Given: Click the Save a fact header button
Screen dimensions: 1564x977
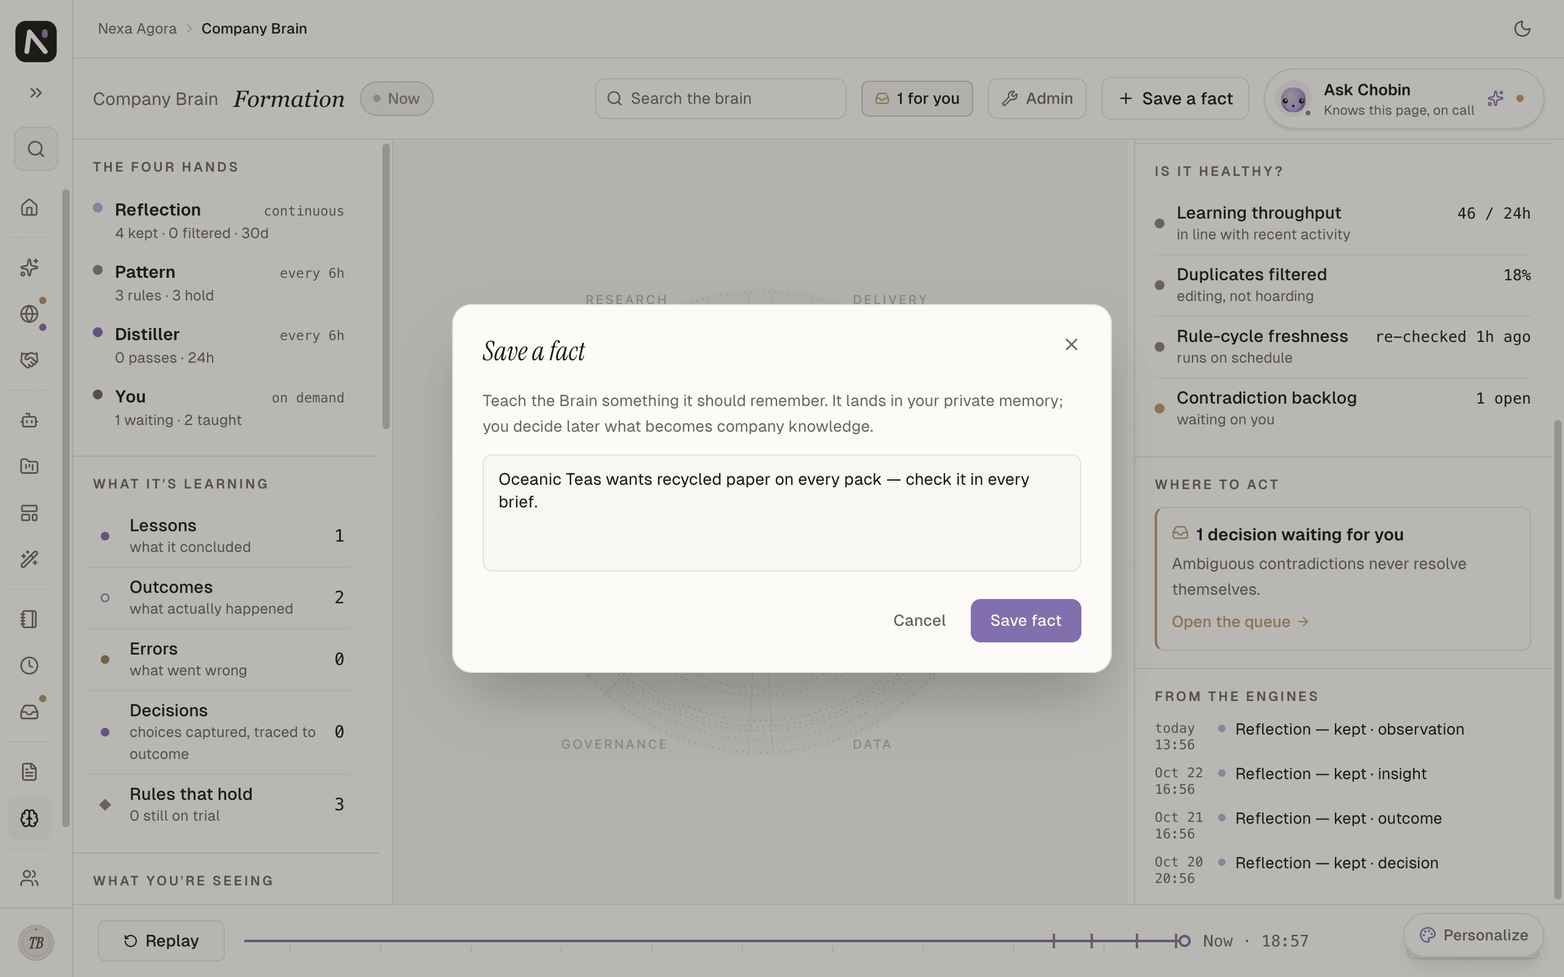Looking at the screenshot, I should click(x=1175, y=99).
